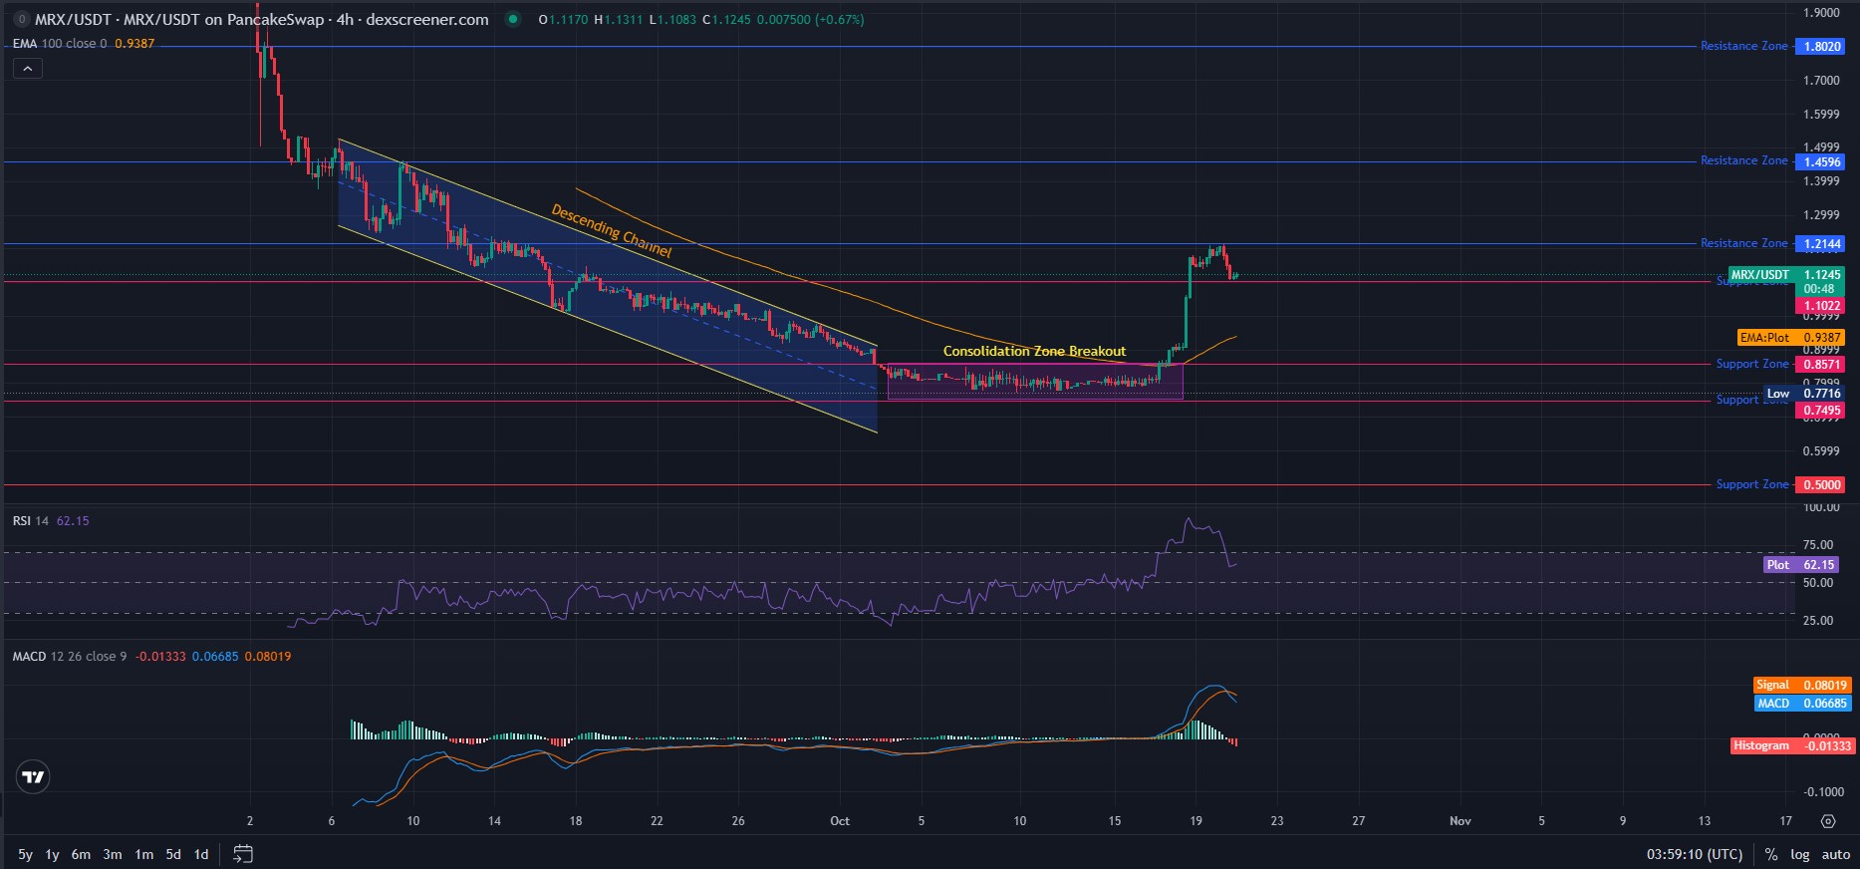Click the Low 0.7716 price tag
This screenshot has height=869, width=1860.
pyautogui.click(x=1804, y=394)
